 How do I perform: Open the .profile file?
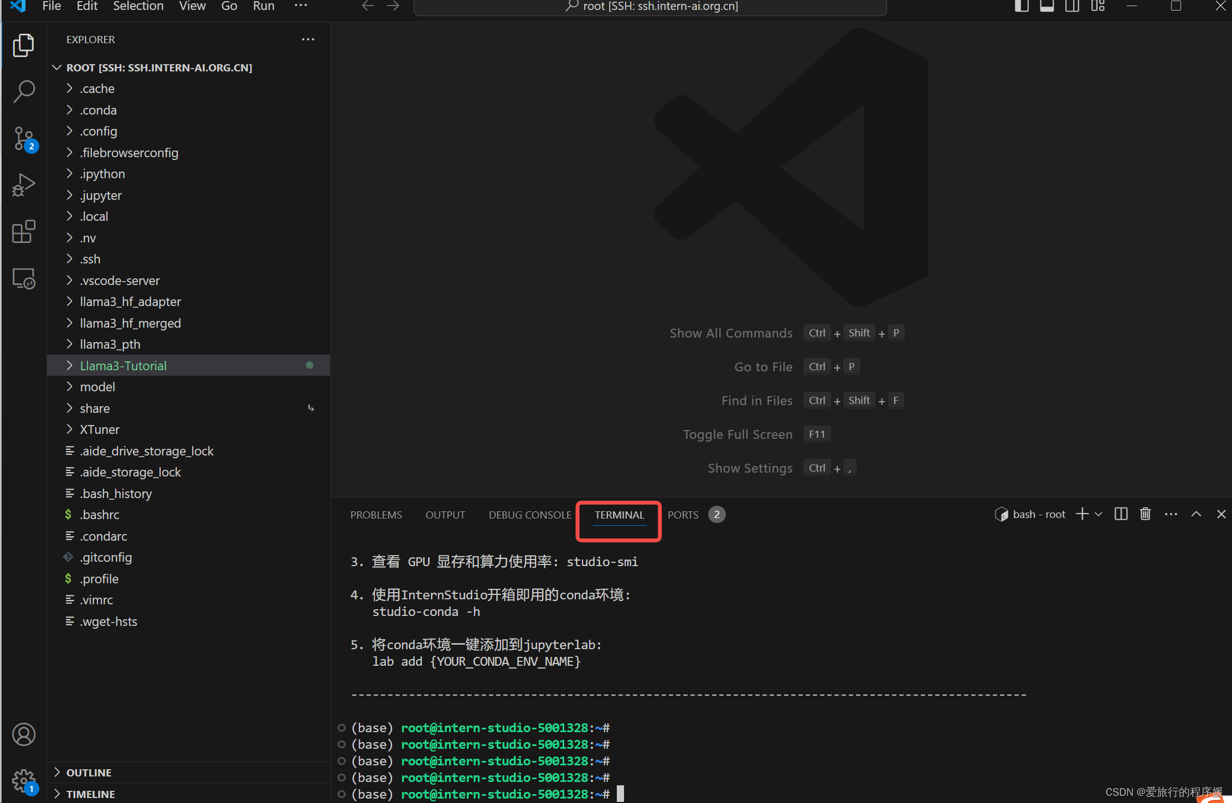click(188, 579)
